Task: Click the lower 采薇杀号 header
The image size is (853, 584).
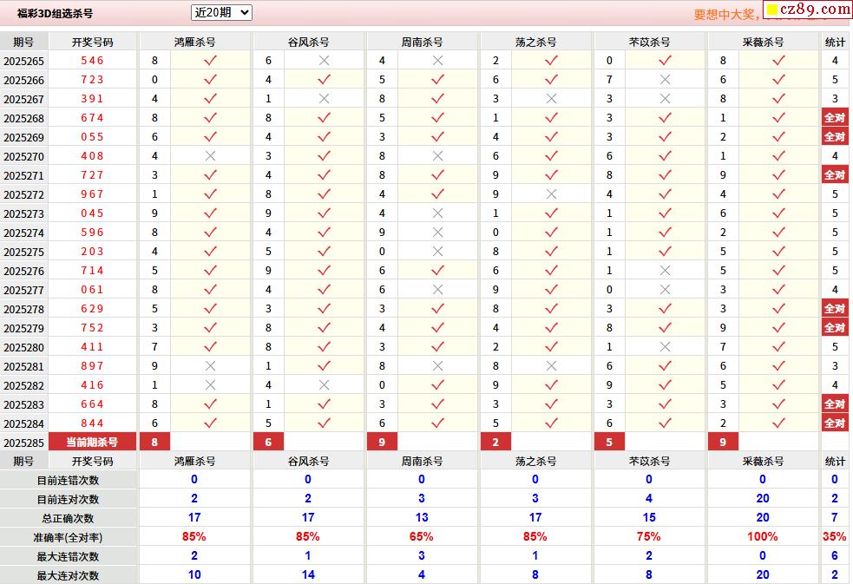Action: point(764,461)
